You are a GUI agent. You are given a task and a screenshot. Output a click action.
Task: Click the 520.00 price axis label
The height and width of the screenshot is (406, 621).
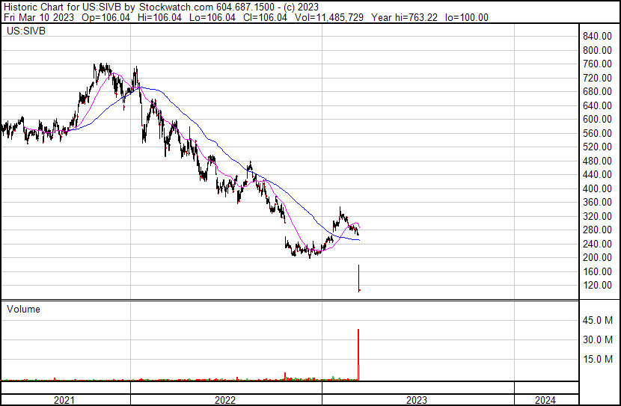click(597, 147)
